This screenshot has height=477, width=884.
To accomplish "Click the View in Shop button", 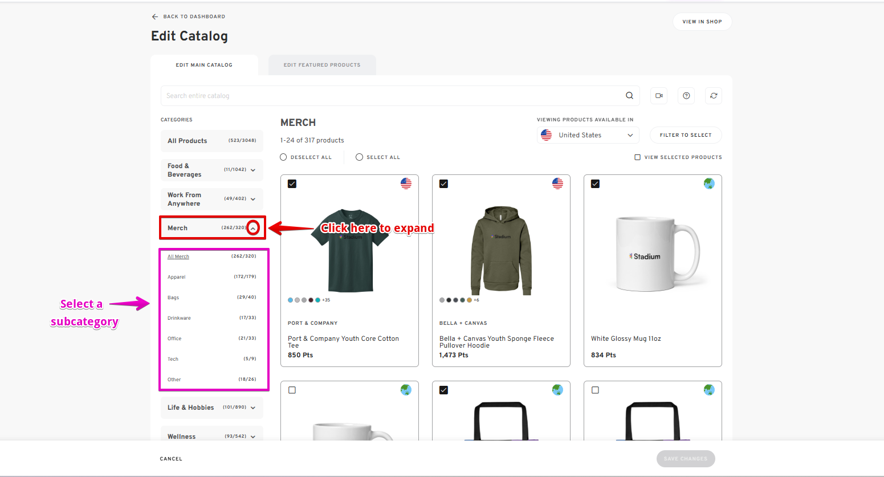I will (702, 22).
